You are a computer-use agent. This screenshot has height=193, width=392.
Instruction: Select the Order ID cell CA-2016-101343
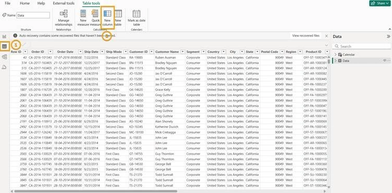tap(40, 57)
